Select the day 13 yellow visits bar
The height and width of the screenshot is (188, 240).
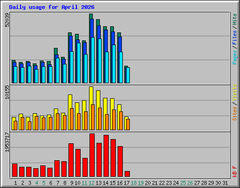[98, 99]
